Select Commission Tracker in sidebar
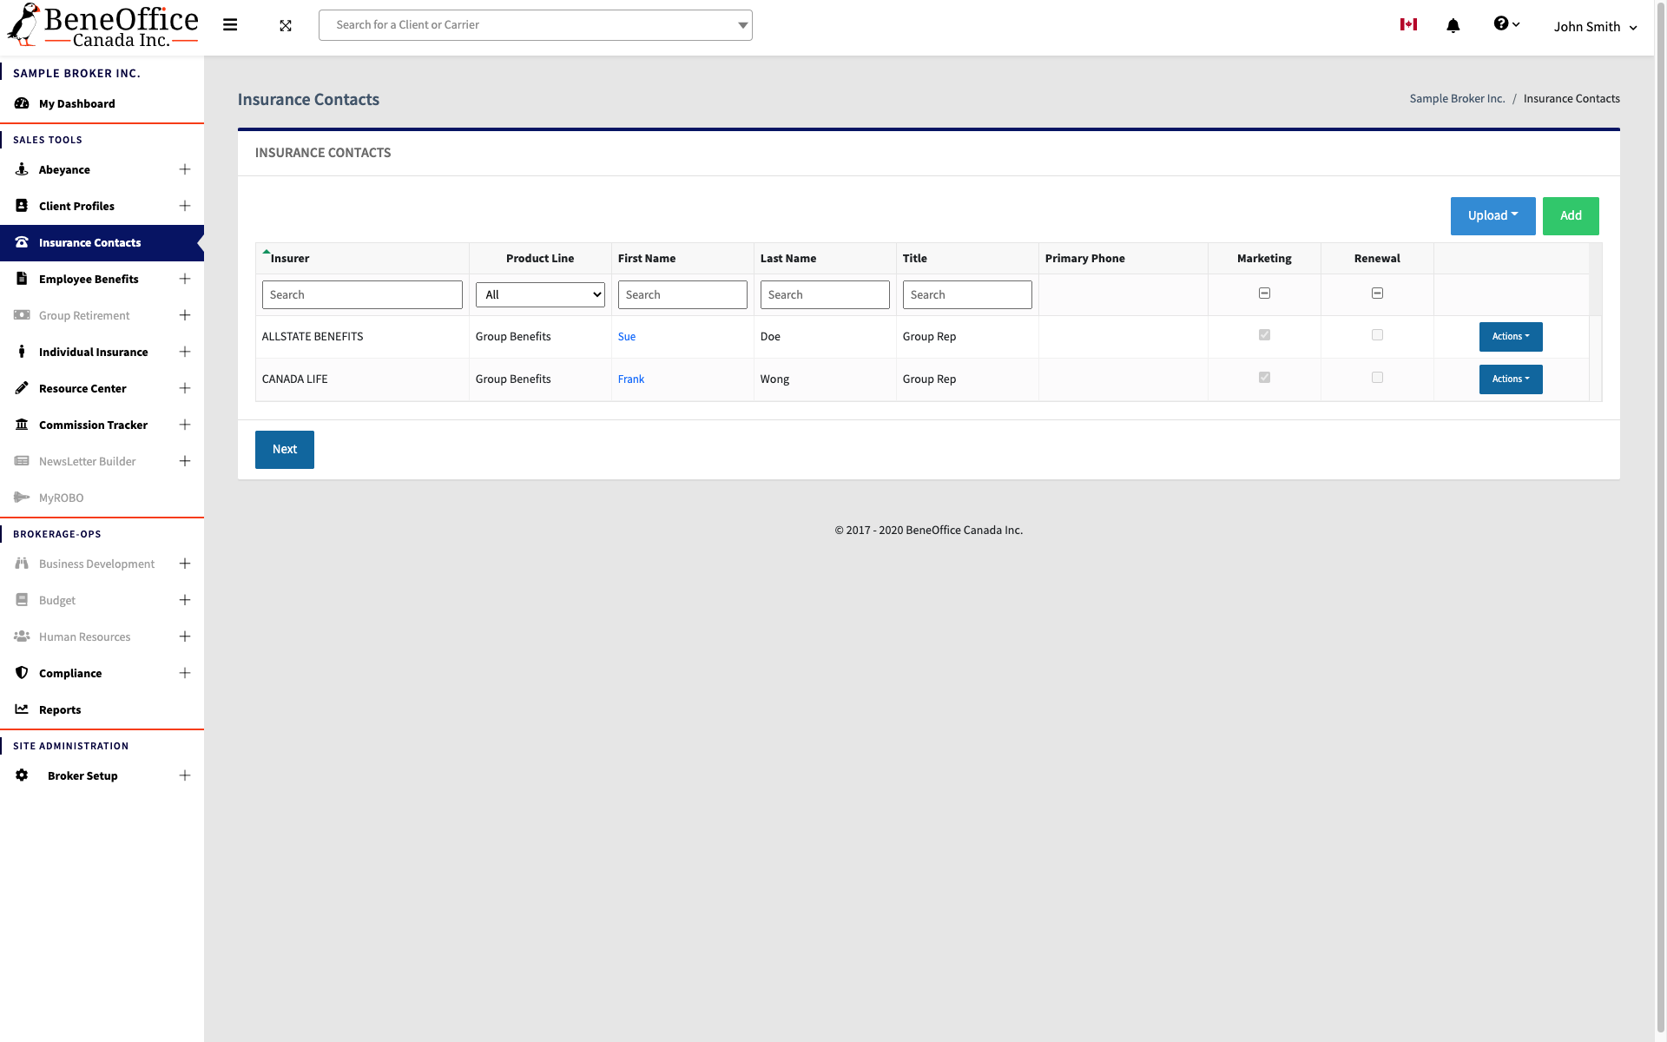The width and height of the screenshot is (1667, 1042). 93,425
